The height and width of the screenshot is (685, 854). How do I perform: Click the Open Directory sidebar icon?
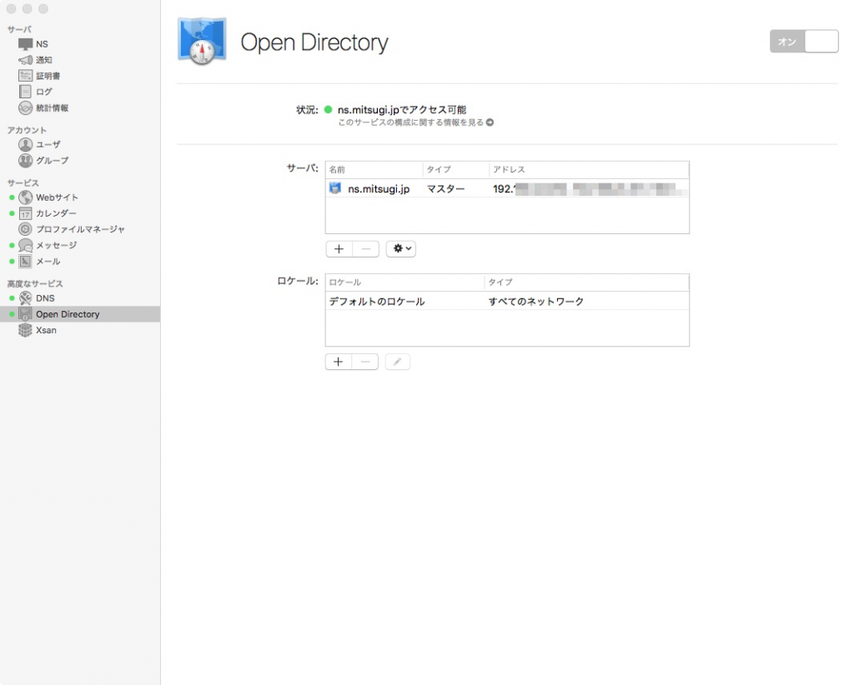pos(25,314)
